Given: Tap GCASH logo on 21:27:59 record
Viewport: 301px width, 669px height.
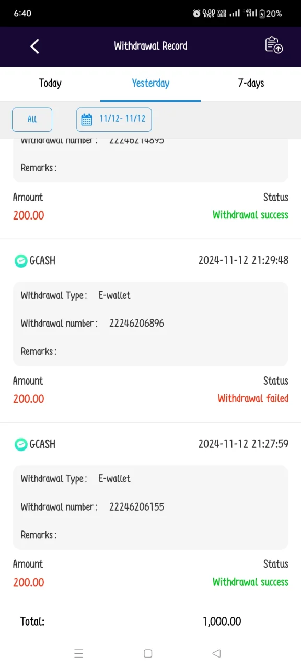Looking at the screenshot, I should (20, 444).
